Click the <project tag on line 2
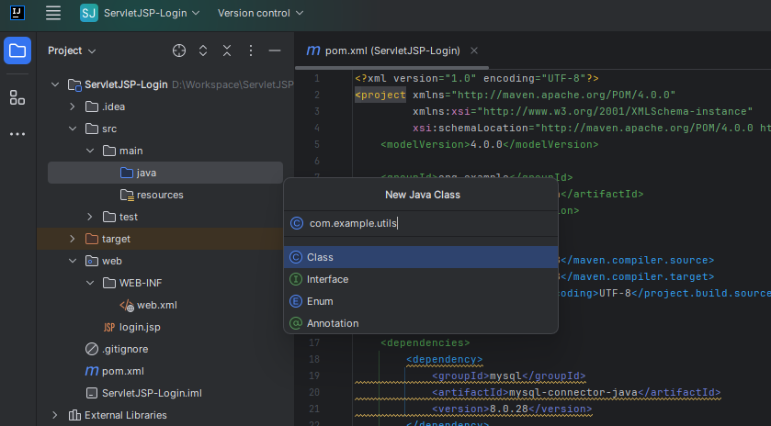Screen dimensions: 771x426 click(380, 95)
